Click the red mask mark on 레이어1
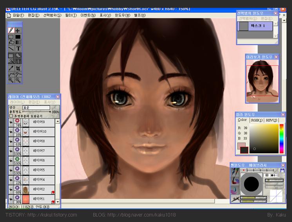Screen dimensions: 292x222 pos(53,202)
